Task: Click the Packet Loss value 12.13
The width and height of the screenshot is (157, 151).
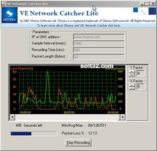Action: point(92,133)
